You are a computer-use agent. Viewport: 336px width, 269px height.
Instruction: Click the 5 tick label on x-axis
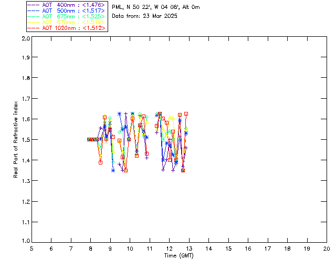[x=31, y=249]
